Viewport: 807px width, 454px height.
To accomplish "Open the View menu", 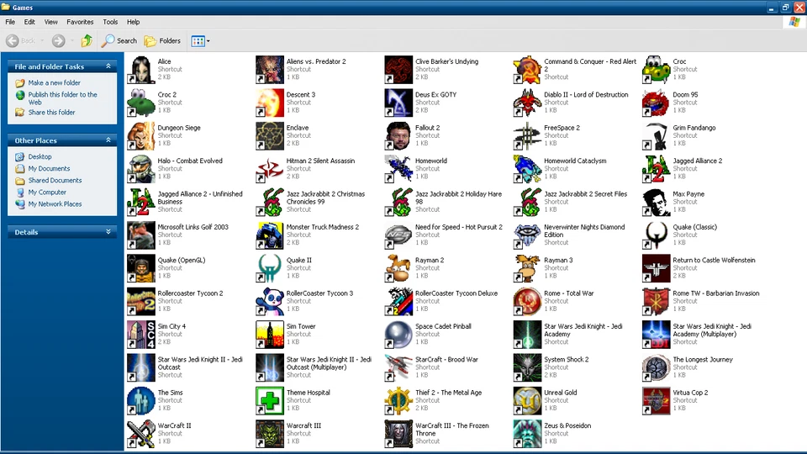I will 51,22.
